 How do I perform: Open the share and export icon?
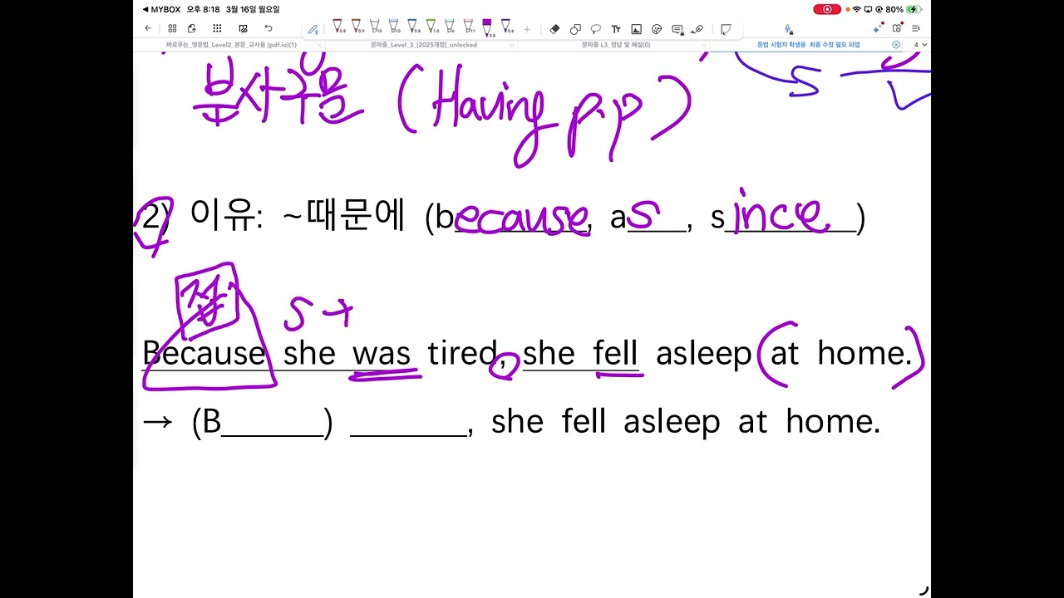pos(192,28)
